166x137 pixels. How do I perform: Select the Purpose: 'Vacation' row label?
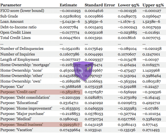pyautogui.click(x=16, y=130)
